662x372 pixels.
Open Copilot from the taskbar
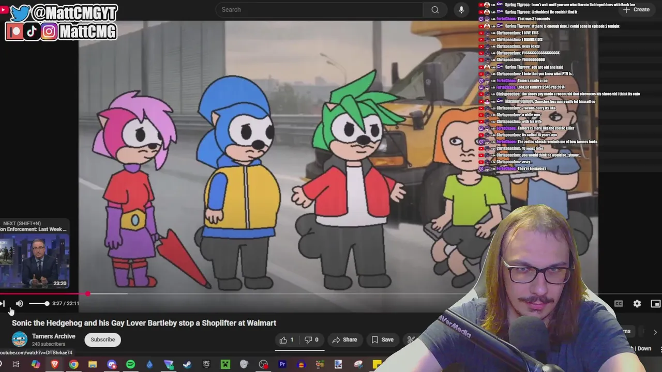pyautogui.click(x=35, y=364)
